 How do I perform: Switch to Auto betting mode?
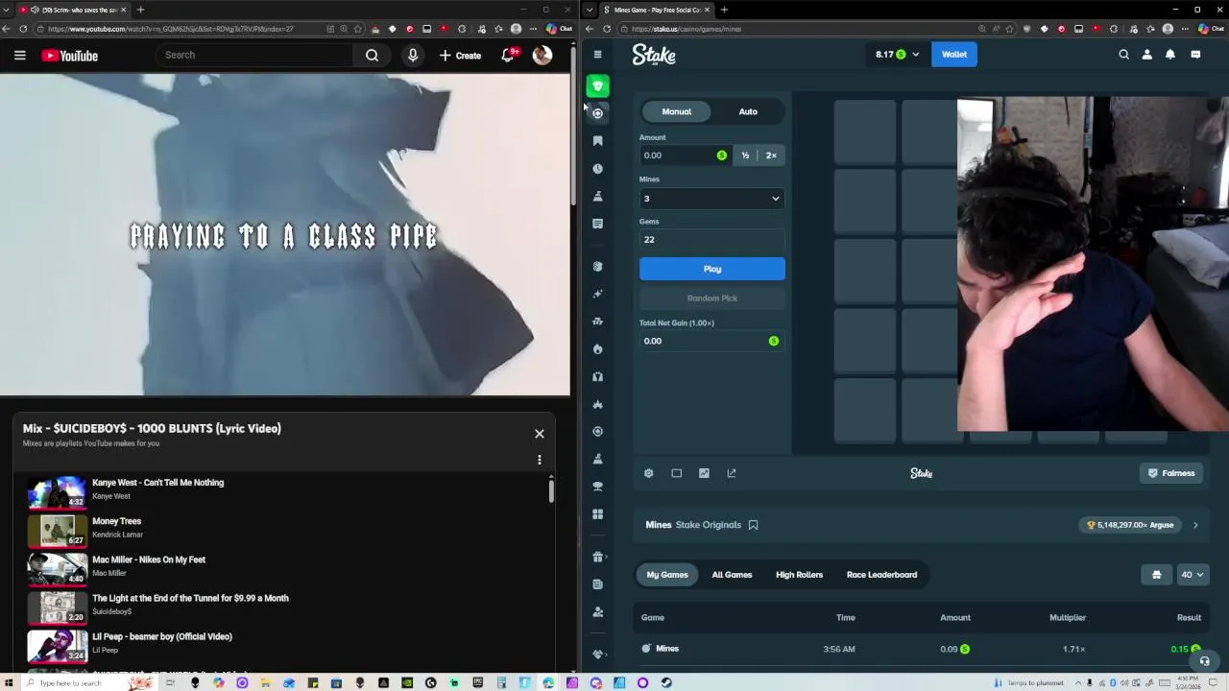coord(748,111)
